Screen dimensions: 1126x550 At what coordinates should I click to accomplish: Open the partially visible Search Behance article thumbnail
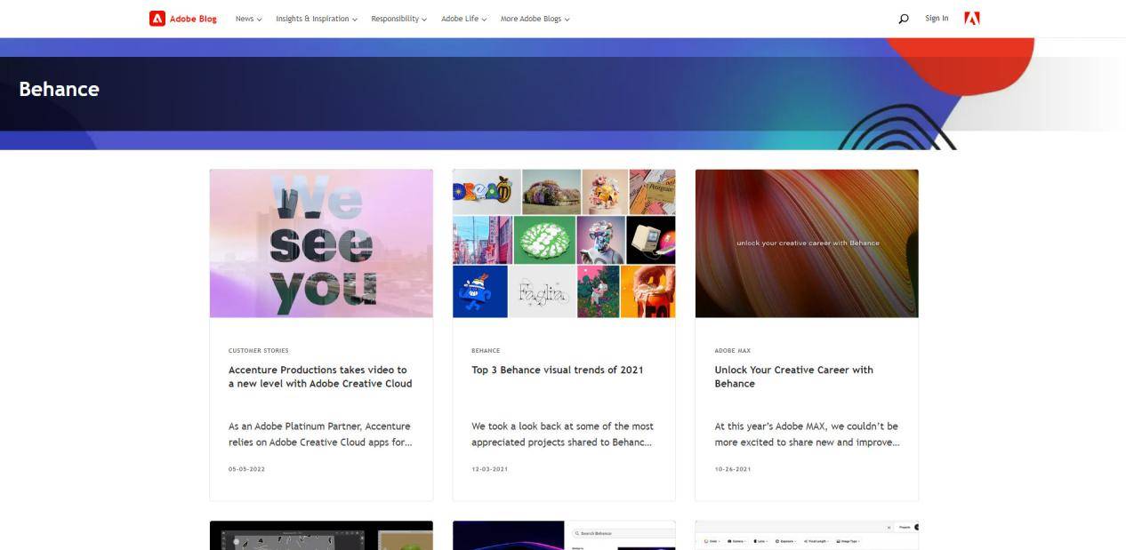tap(564, 536)
